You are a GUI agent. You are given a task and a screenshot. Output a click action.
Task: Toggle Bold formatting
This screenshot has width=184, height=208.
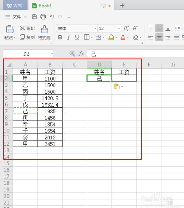[60, 37]
